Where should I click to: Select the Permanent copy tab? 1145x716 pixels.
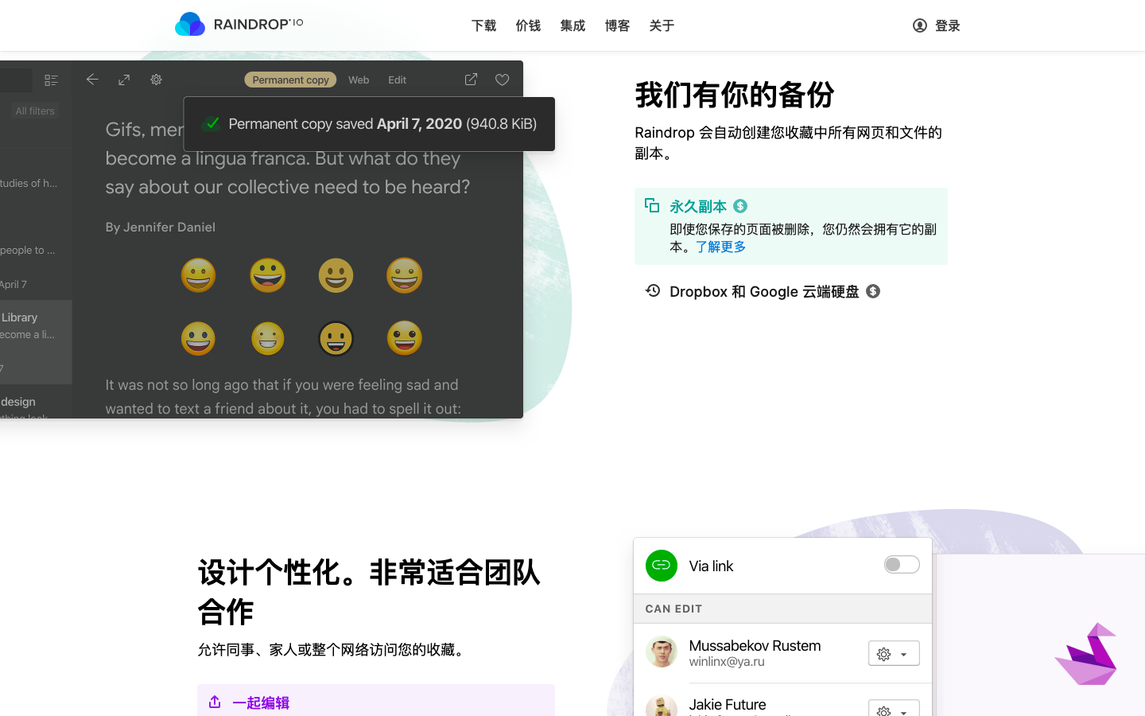pos(289,80)
